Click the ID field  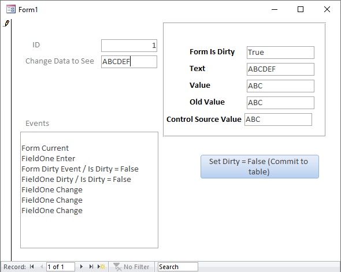click(129, 46)
